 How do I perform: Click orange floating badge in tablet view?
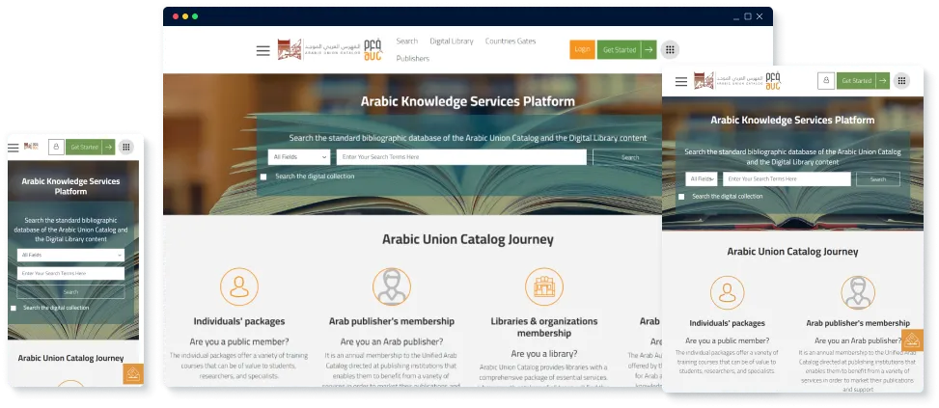pos(912,340)
